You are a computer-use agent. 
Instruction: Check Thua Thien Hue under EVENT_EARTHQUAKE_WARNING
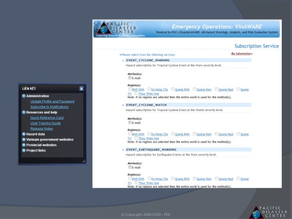(136, 182)
